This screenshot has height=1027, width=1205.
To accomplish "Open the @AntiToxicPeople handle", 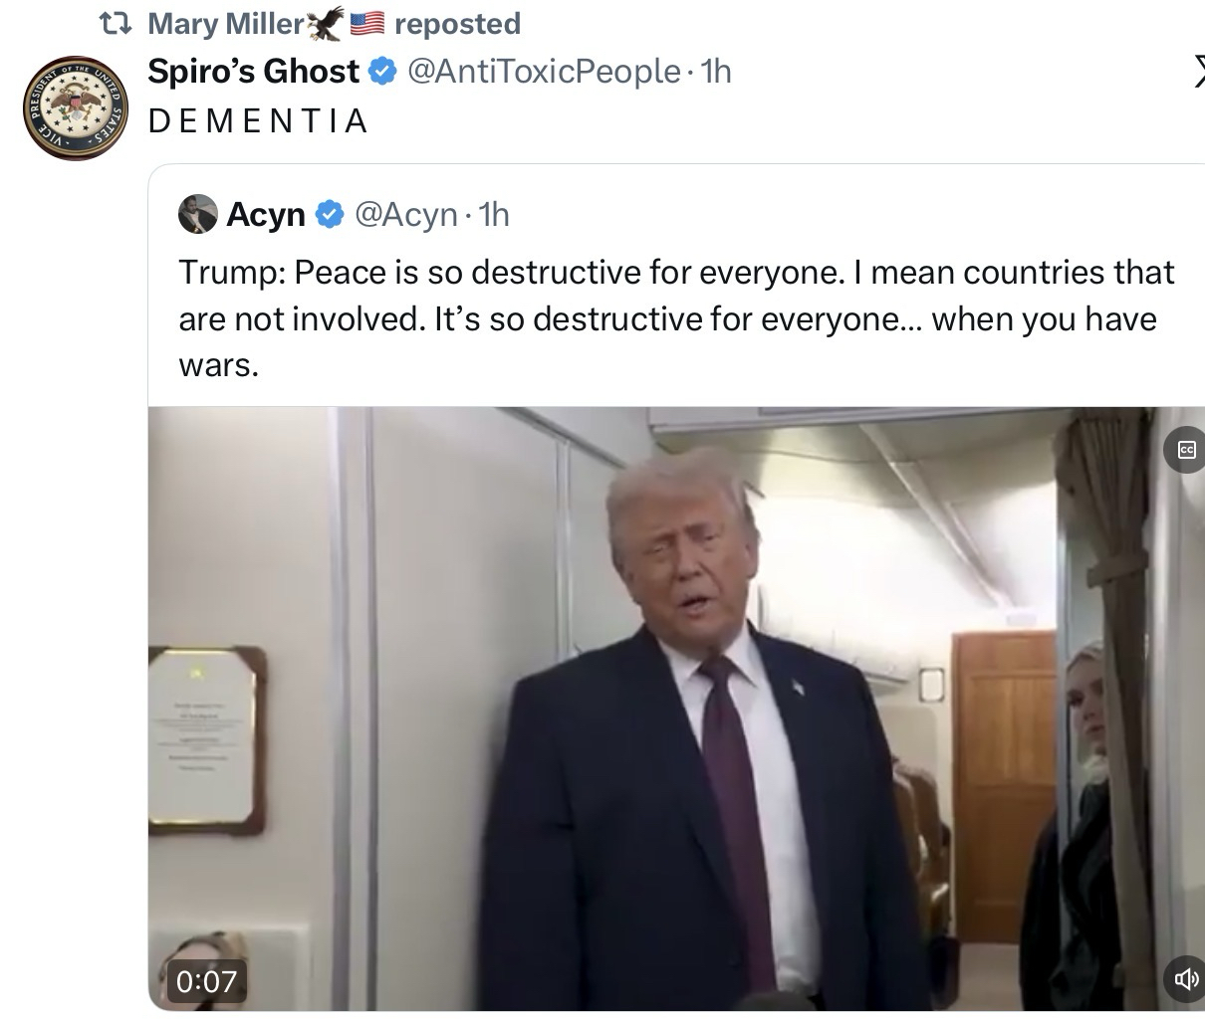I will pyautogui.click(x=544, y=72).
